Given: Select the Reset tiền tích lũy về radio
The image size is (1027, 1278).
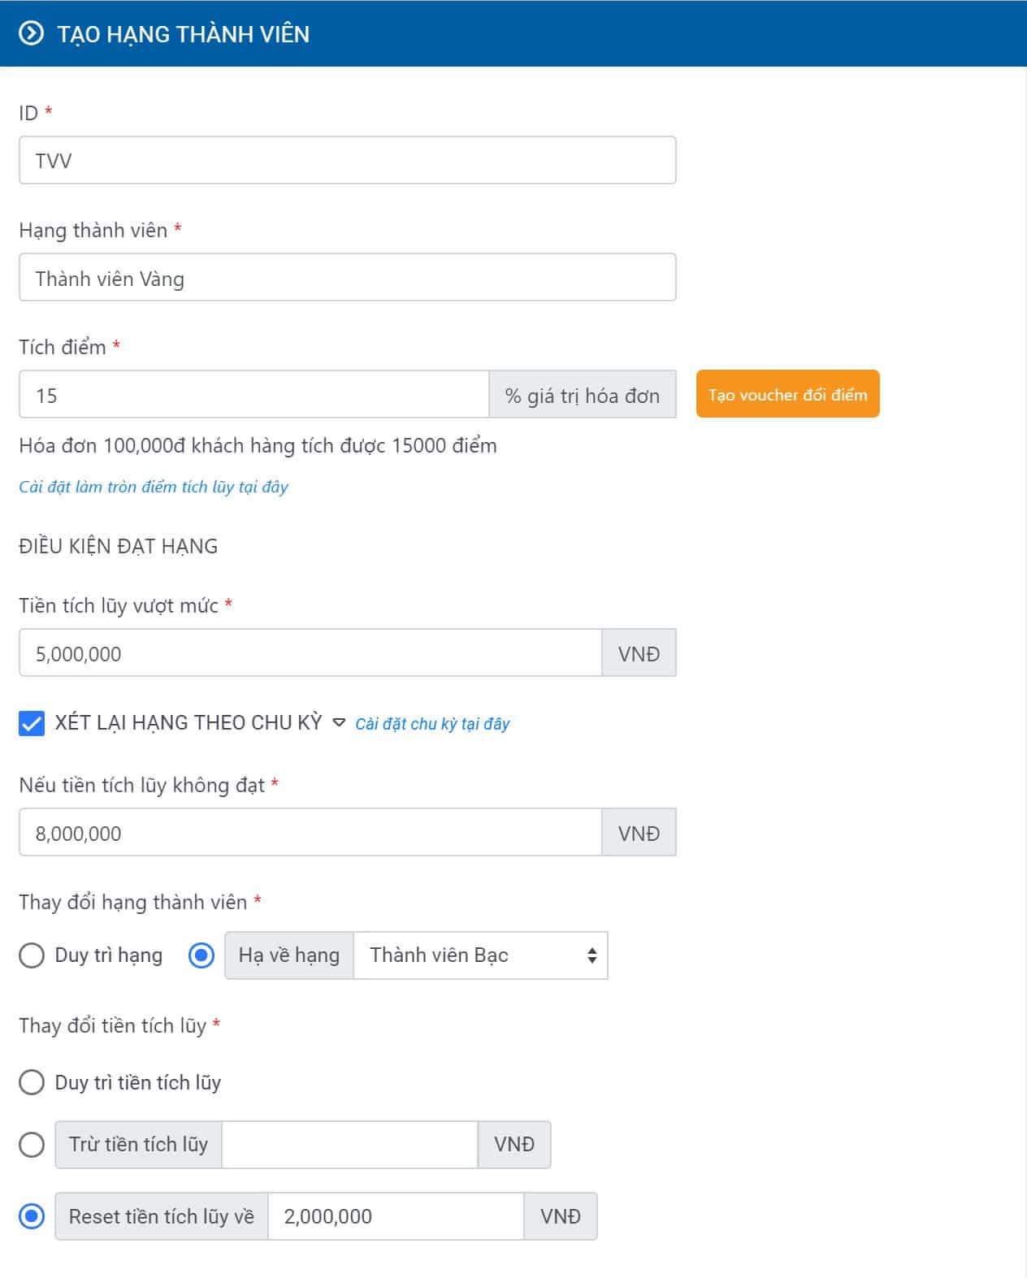Looking at the screenshot, I should [x=32, y=1216].
